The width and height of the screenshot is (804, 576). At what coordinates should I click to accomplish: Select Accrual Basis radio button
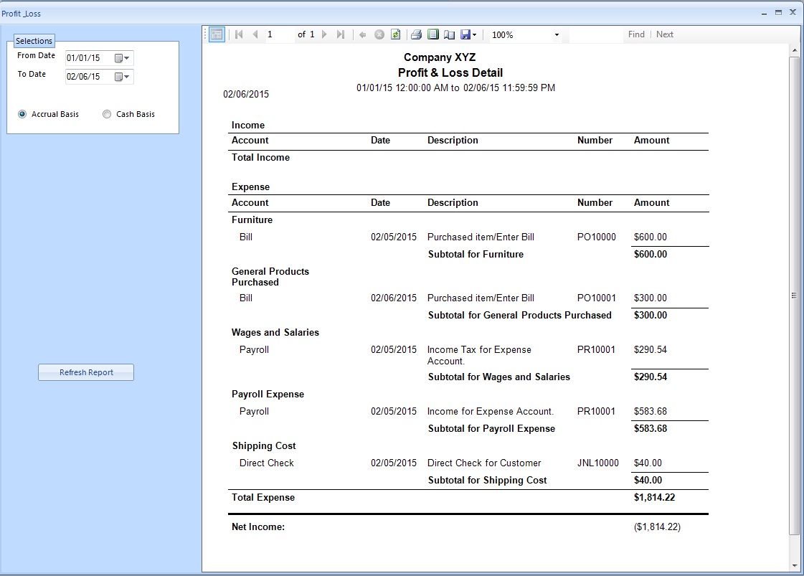coord(22,114)
